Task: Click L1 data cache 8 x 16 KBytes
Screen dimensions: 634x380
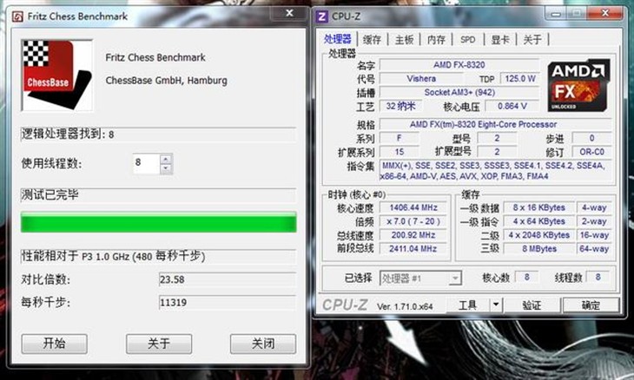Action: click(539, 208)
